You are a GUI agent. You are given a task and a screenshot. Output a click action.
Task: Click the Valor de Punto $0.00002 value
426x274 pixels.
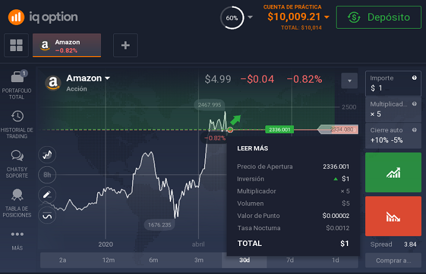(x=336, y=216)
